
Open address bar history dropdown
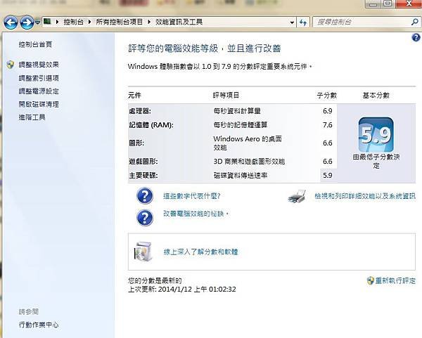[292, 22]
